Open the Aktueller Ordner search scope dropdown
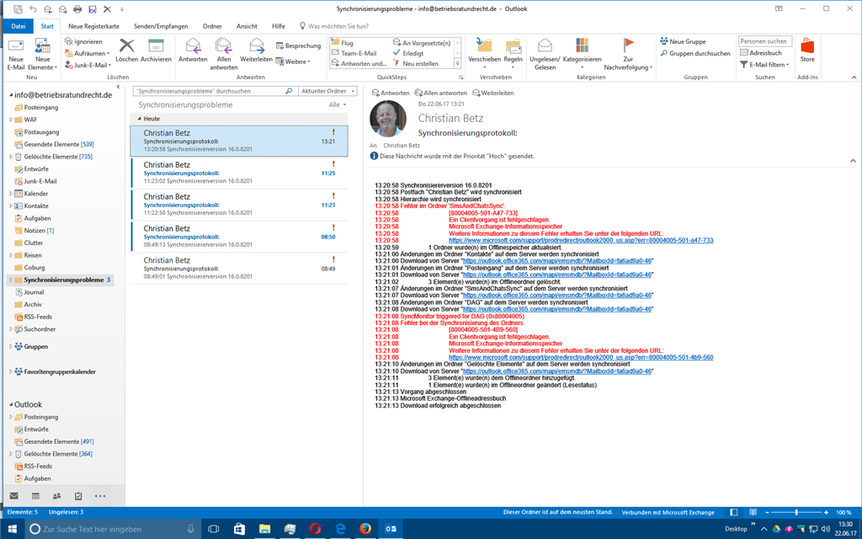Viewport: 862px width, 539px height. (x=327, y=91)
